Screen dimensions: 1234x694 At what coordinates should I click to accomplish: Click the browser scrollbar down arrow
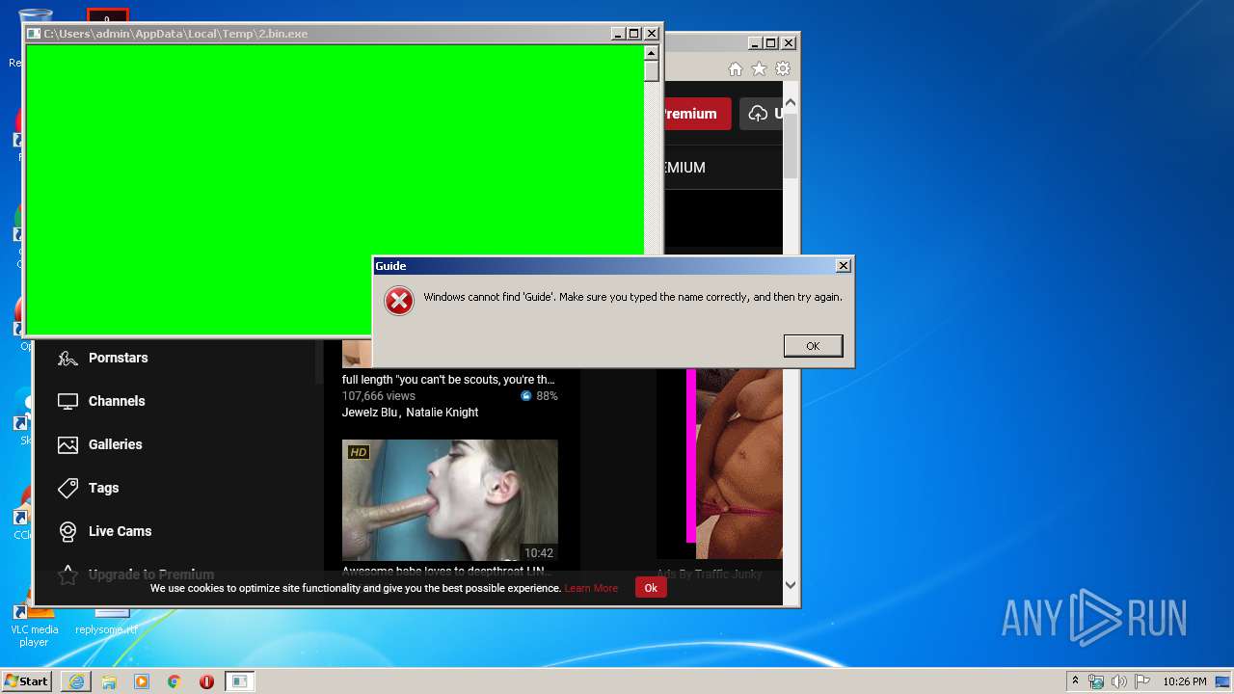(791, 584)
